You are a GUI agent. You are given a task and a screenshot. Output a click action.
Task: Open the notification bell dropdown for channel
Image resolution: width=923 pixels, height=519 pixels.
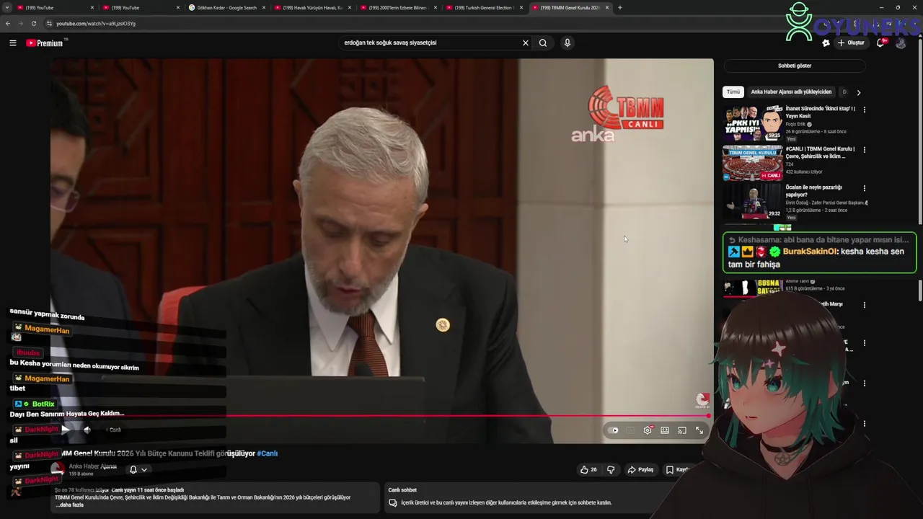click(138, 469)
